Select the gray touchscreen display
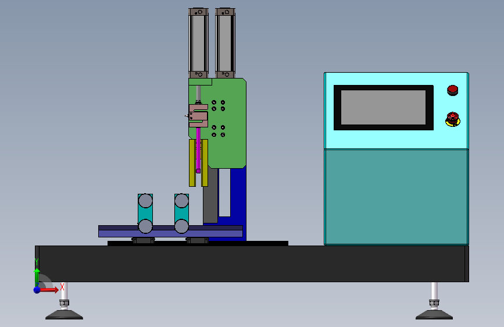 383,107
